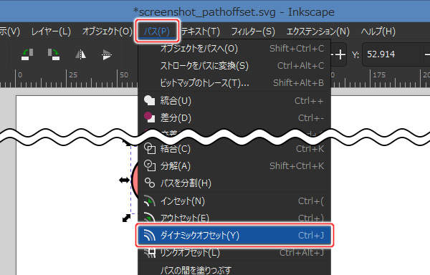Click the left horizontal resize handle arrow
Screen dimensions: 430x275
pos(124,180)
